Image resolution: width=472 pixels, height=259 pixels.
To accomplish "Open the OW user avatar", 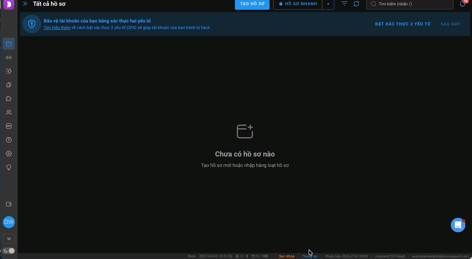I will click(9, 222).
